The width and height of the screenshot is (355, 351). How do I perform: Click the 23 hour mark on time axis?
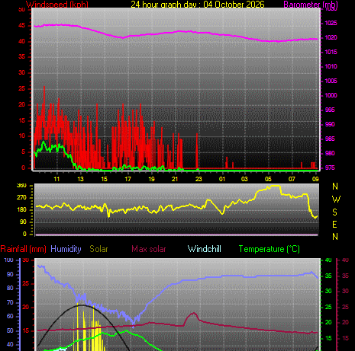(x=198, y=179)
